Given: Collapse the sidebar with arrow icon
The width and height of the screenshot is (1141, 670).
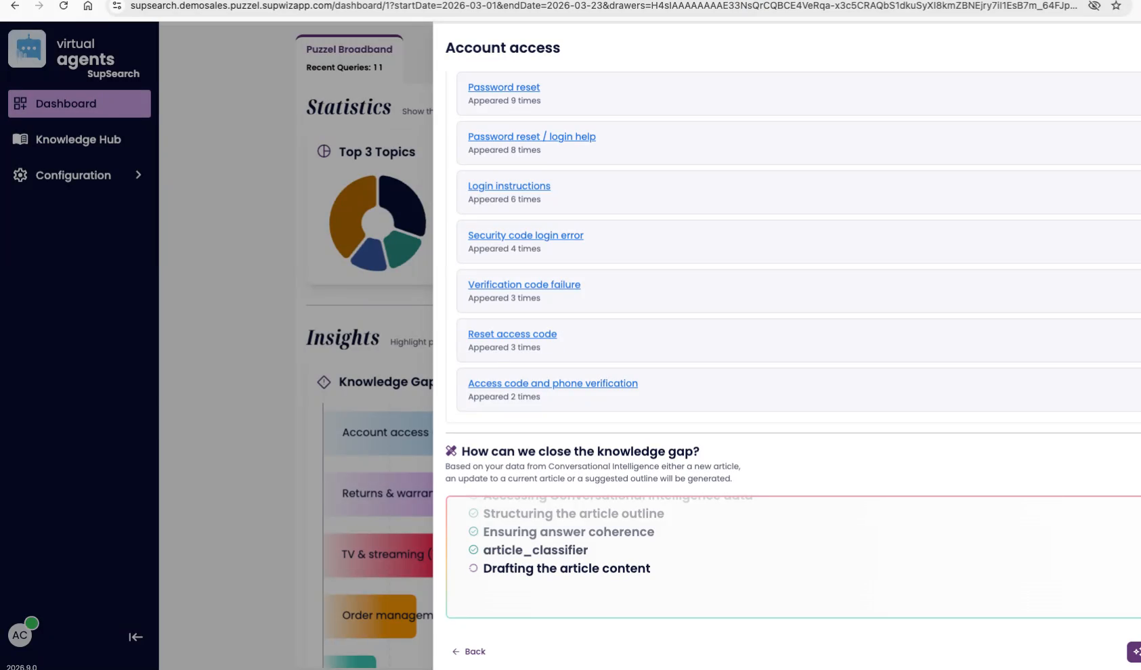Looking at the screenshot, I should coord(135,637).
